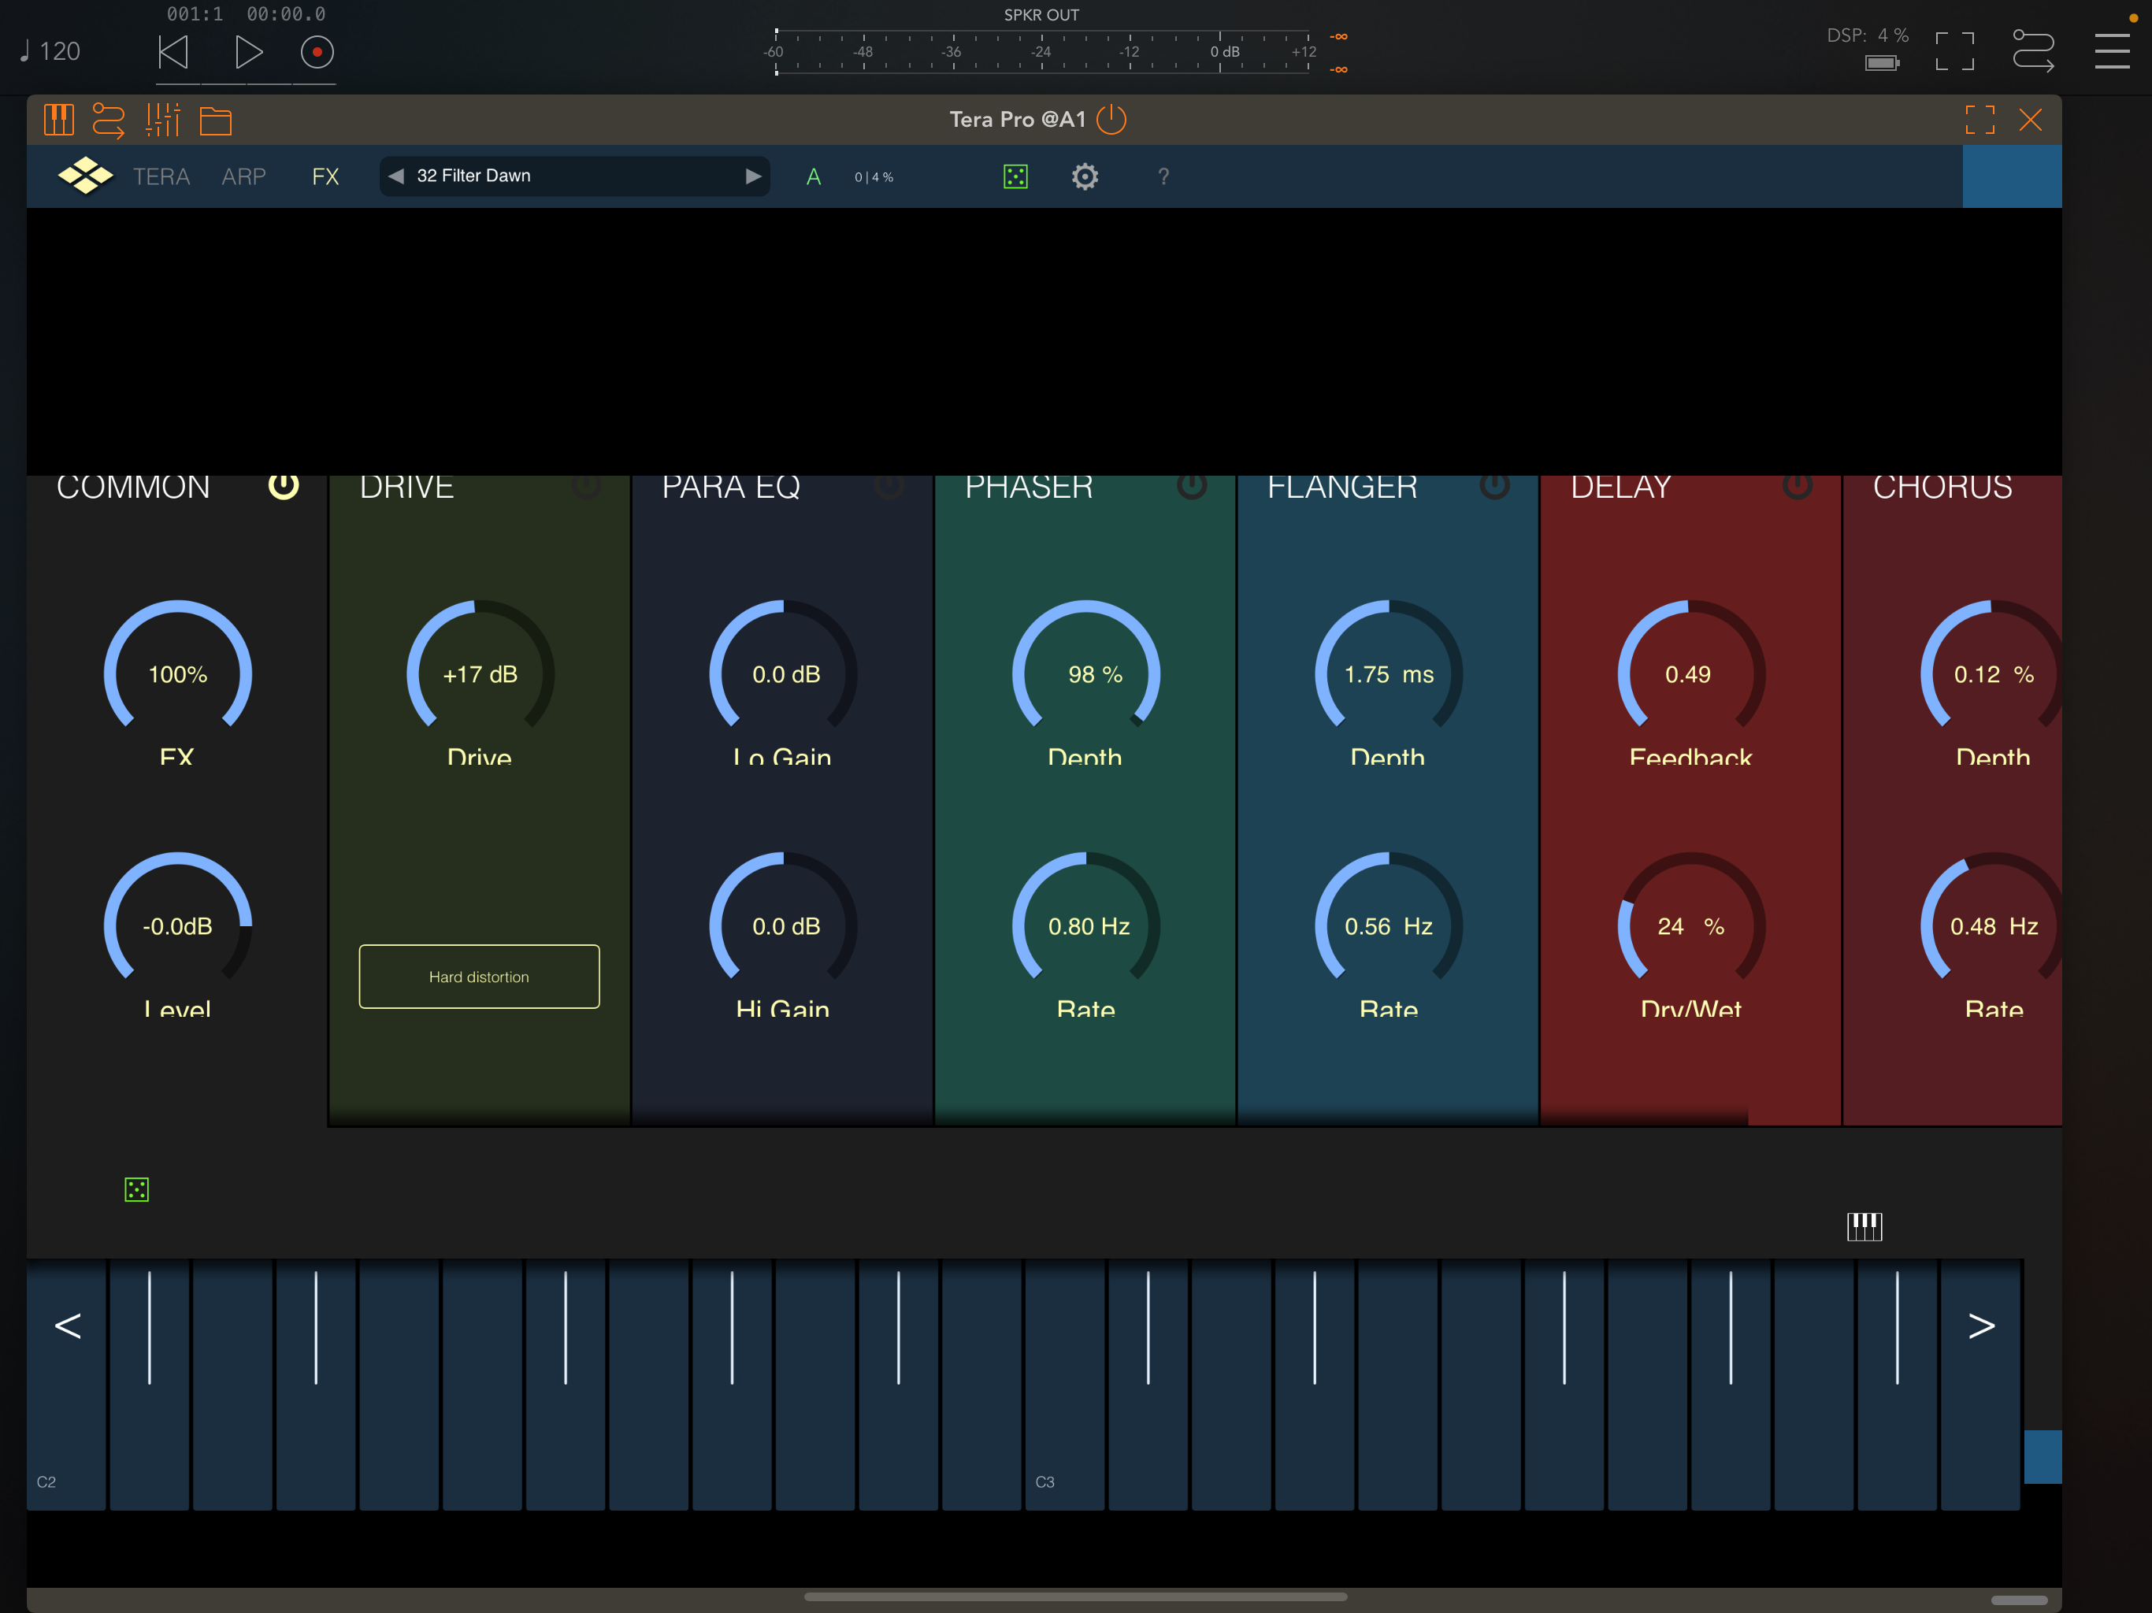This screenshot has height=1613, width=2152.
Task: Open the preset folder icon
Action: click(215, 121)
